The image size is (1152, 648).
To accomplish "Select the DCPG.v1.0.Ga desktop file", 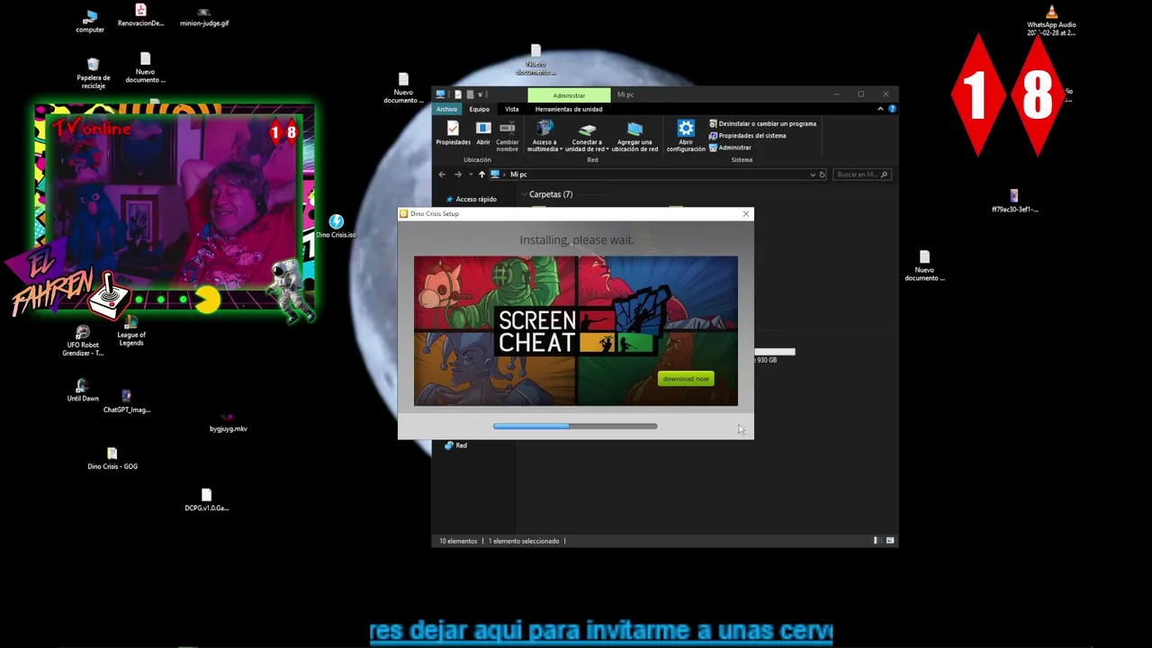I will click(206, 500).
